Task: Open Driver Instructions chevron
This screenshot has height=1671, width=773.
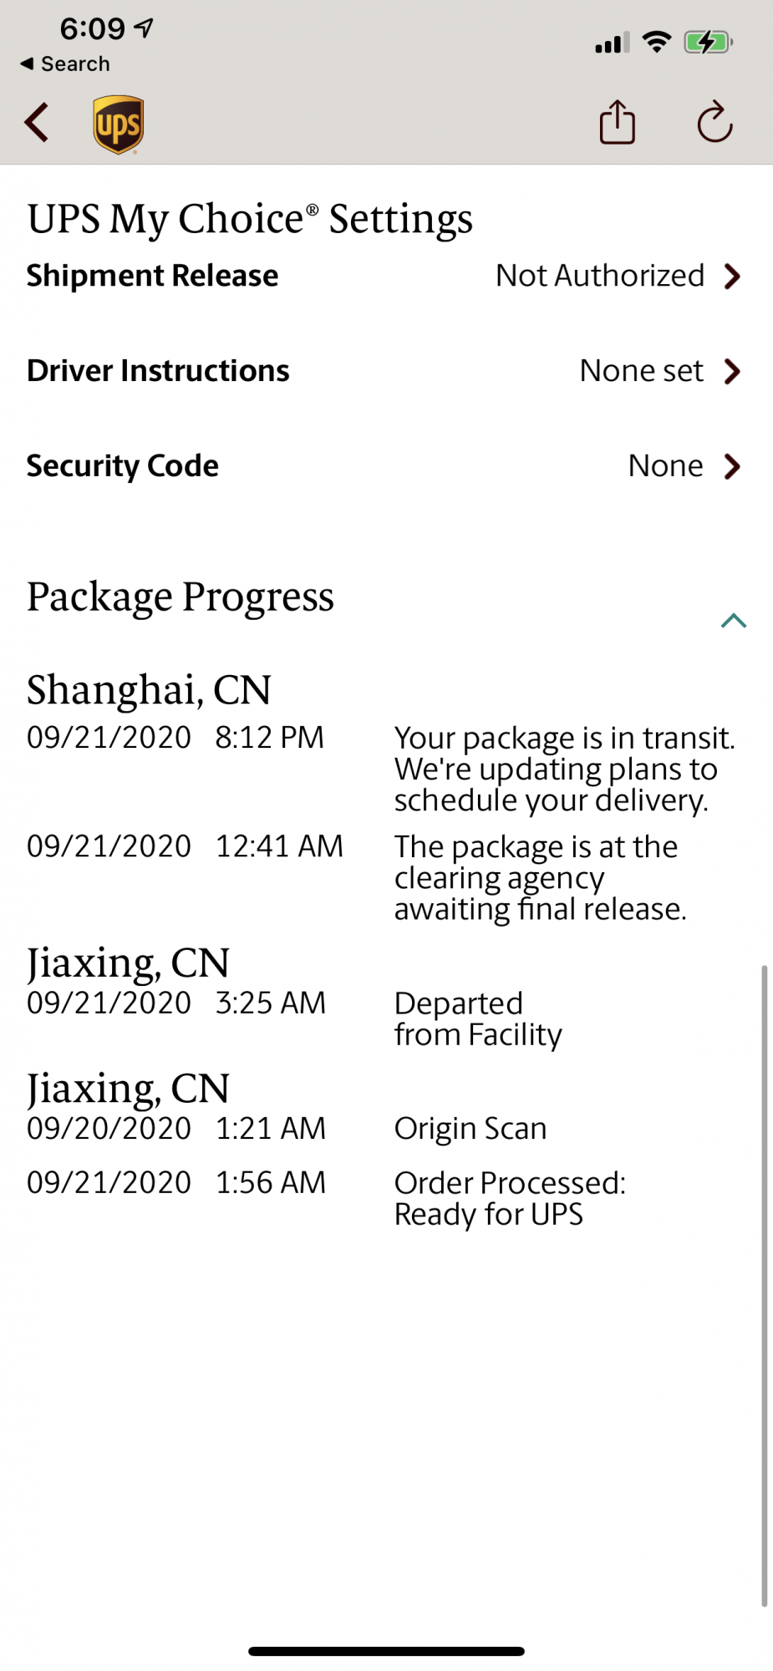Action: [x=732, y=371]
